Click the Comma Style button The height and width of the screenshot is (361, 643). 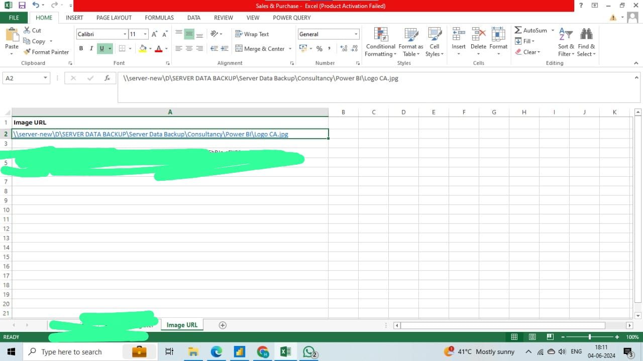329,49
